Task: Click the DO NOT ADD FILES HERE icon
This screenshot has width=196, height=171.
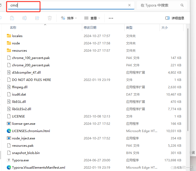Action: pos(9,80)
